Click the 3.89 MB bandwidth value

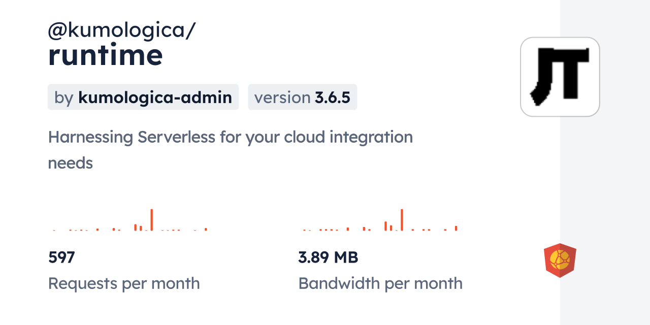(x=328, y=257)
